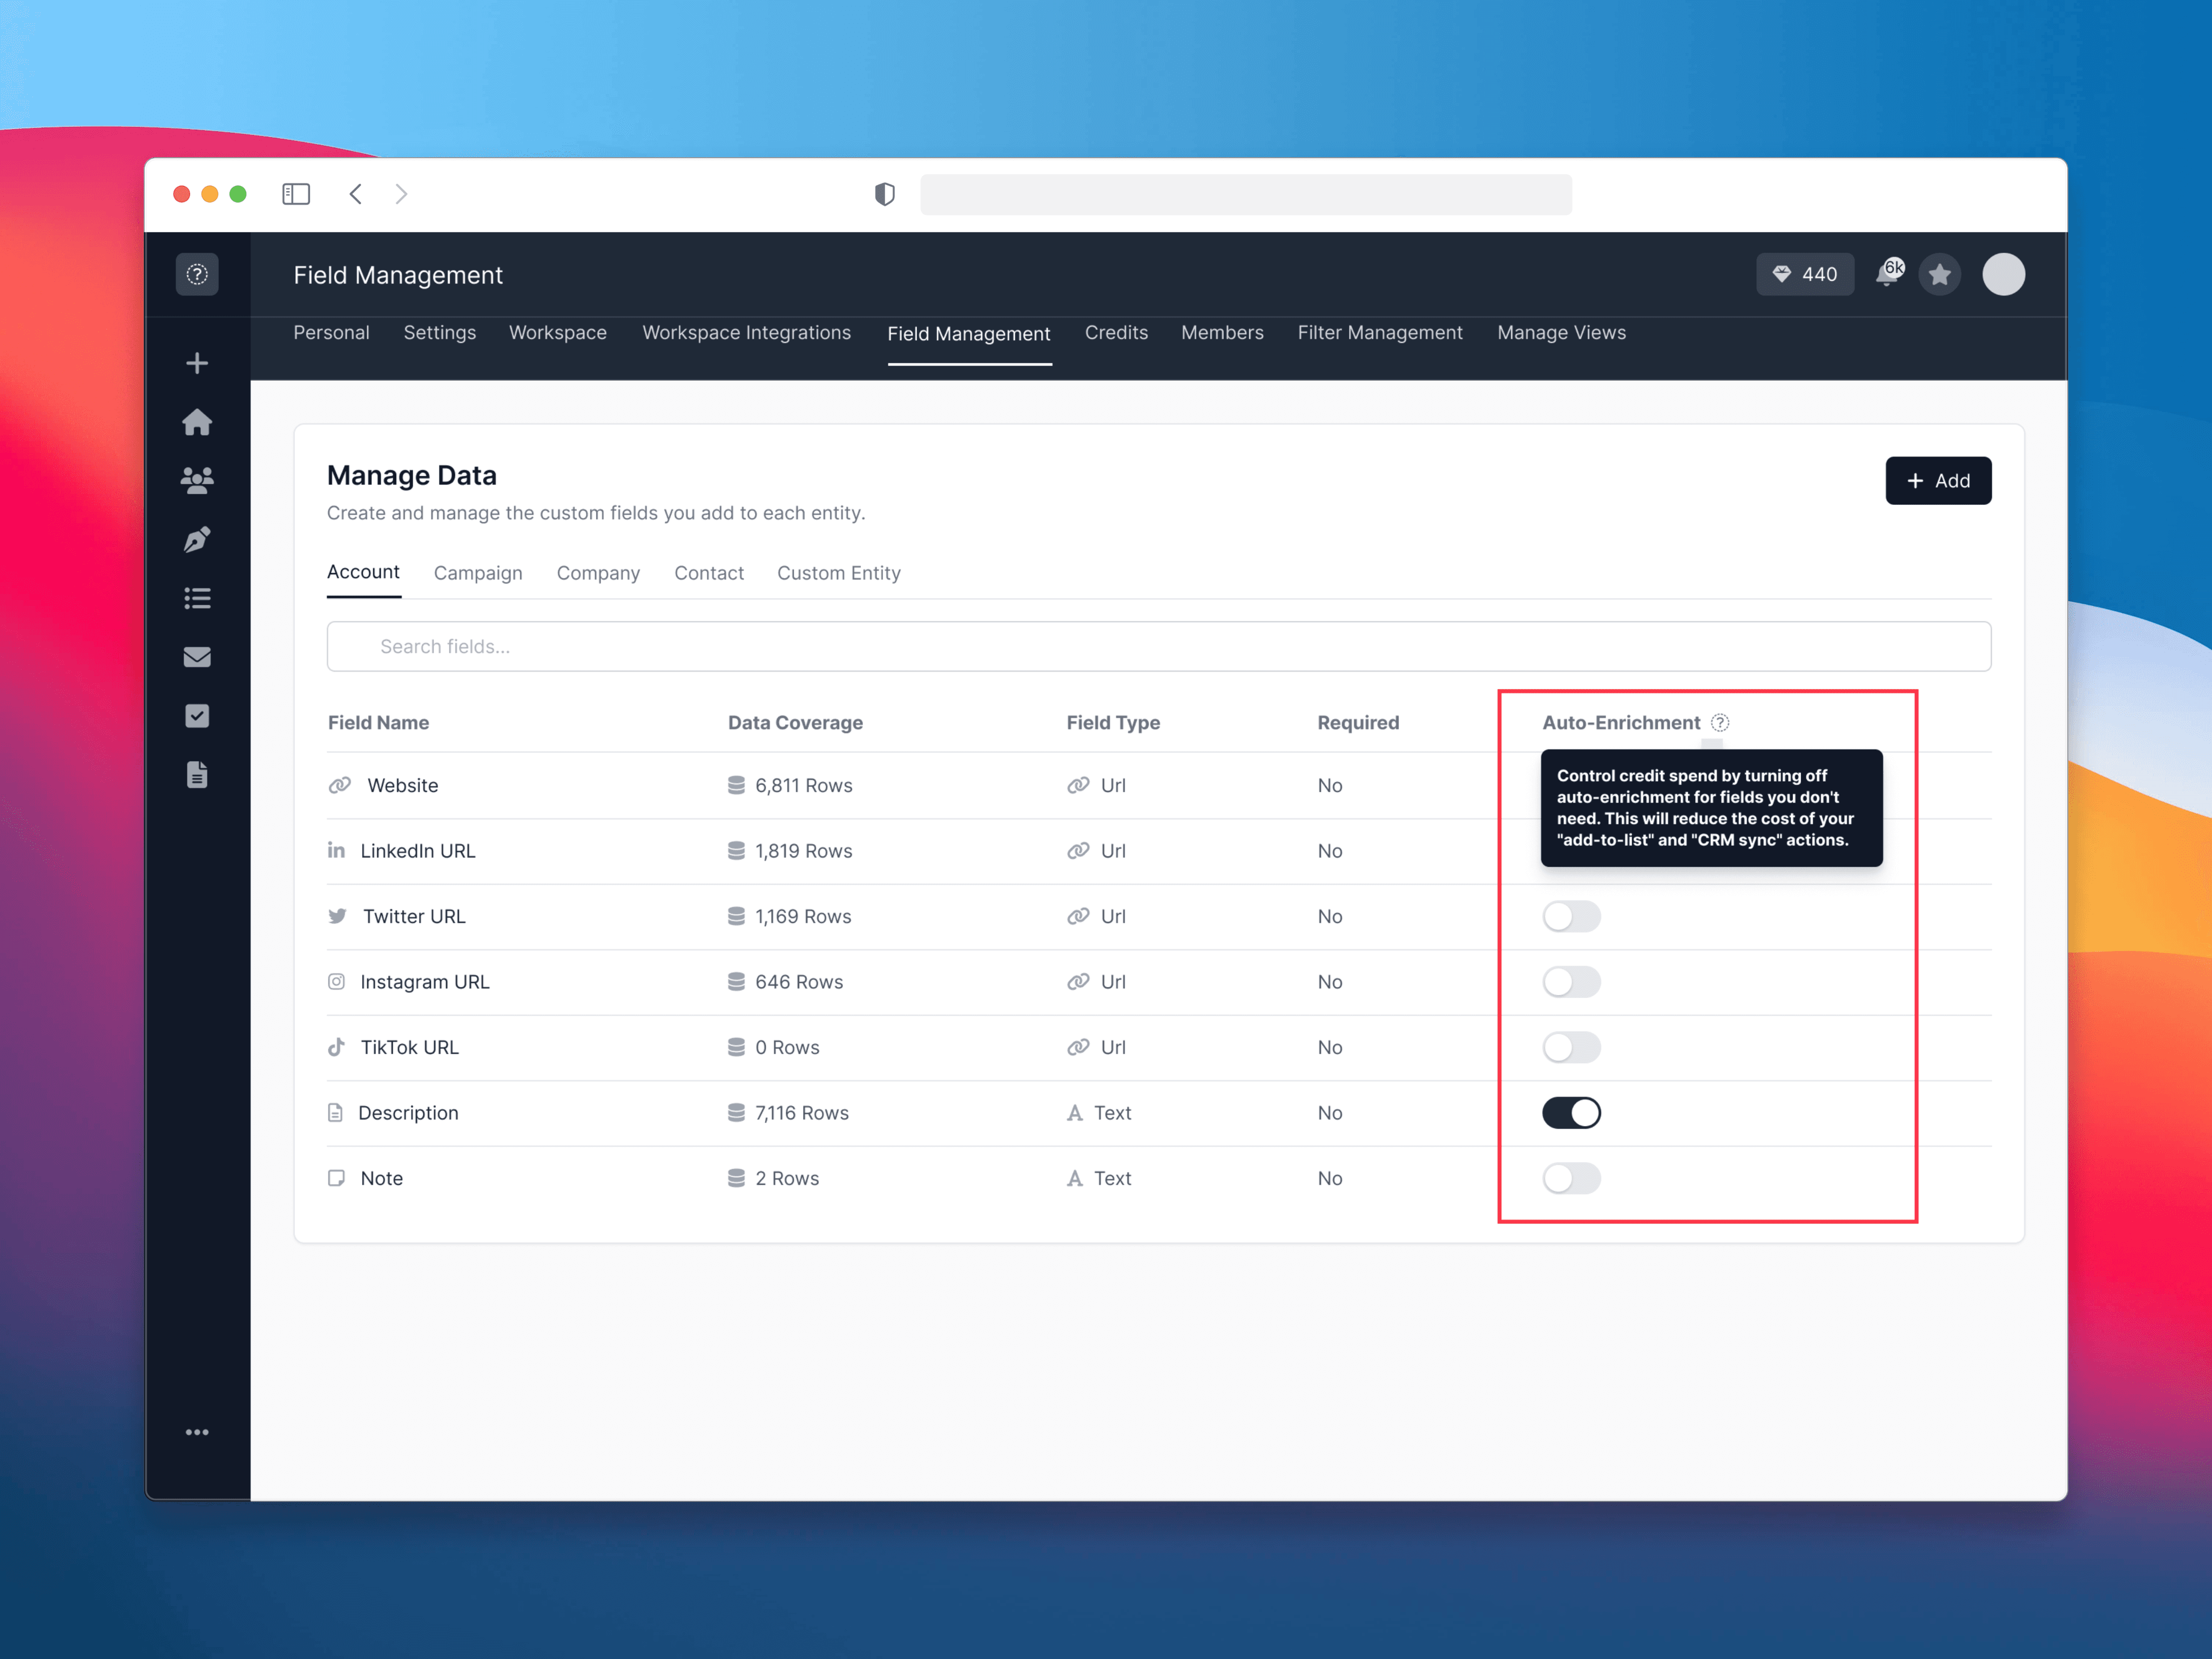Expand the three-dots more menu in sidebar
The image size is (2212, 1659).
197,1432
